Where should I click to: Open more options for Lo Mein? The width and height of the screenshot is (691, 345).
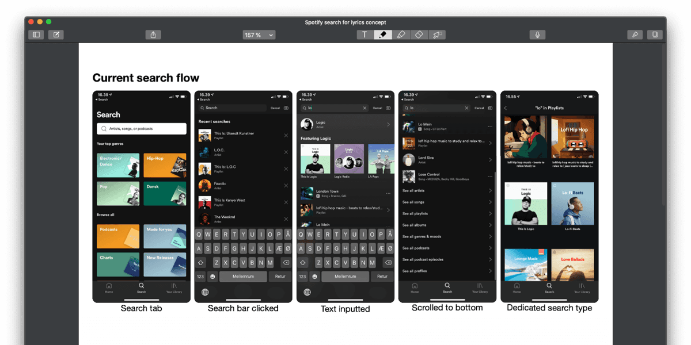490,126
